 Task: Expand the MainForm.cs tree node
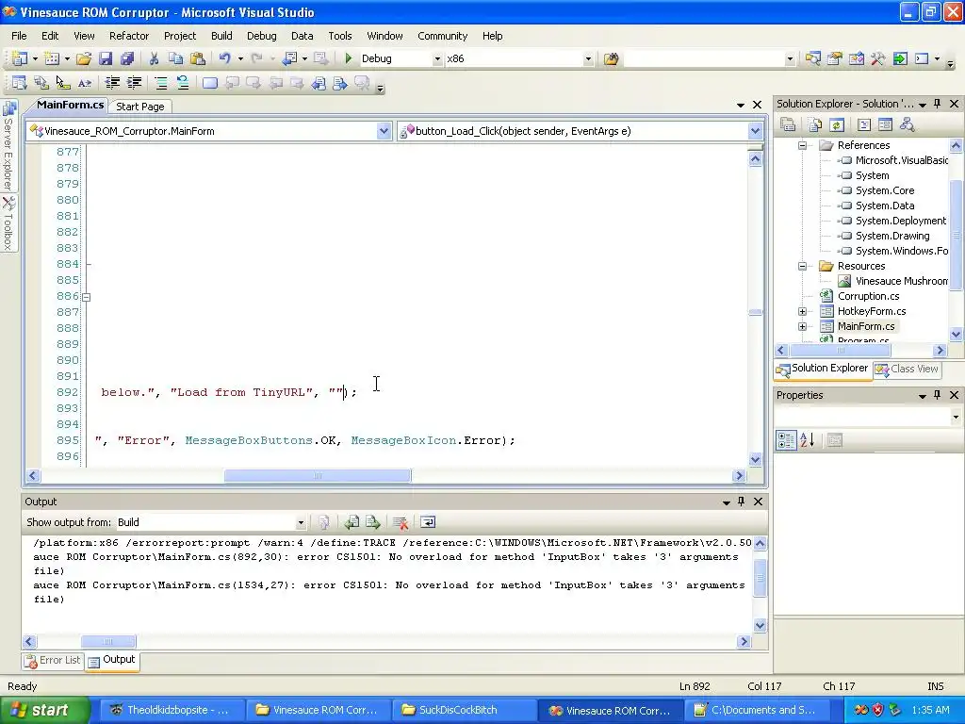[x=803, y=326]
